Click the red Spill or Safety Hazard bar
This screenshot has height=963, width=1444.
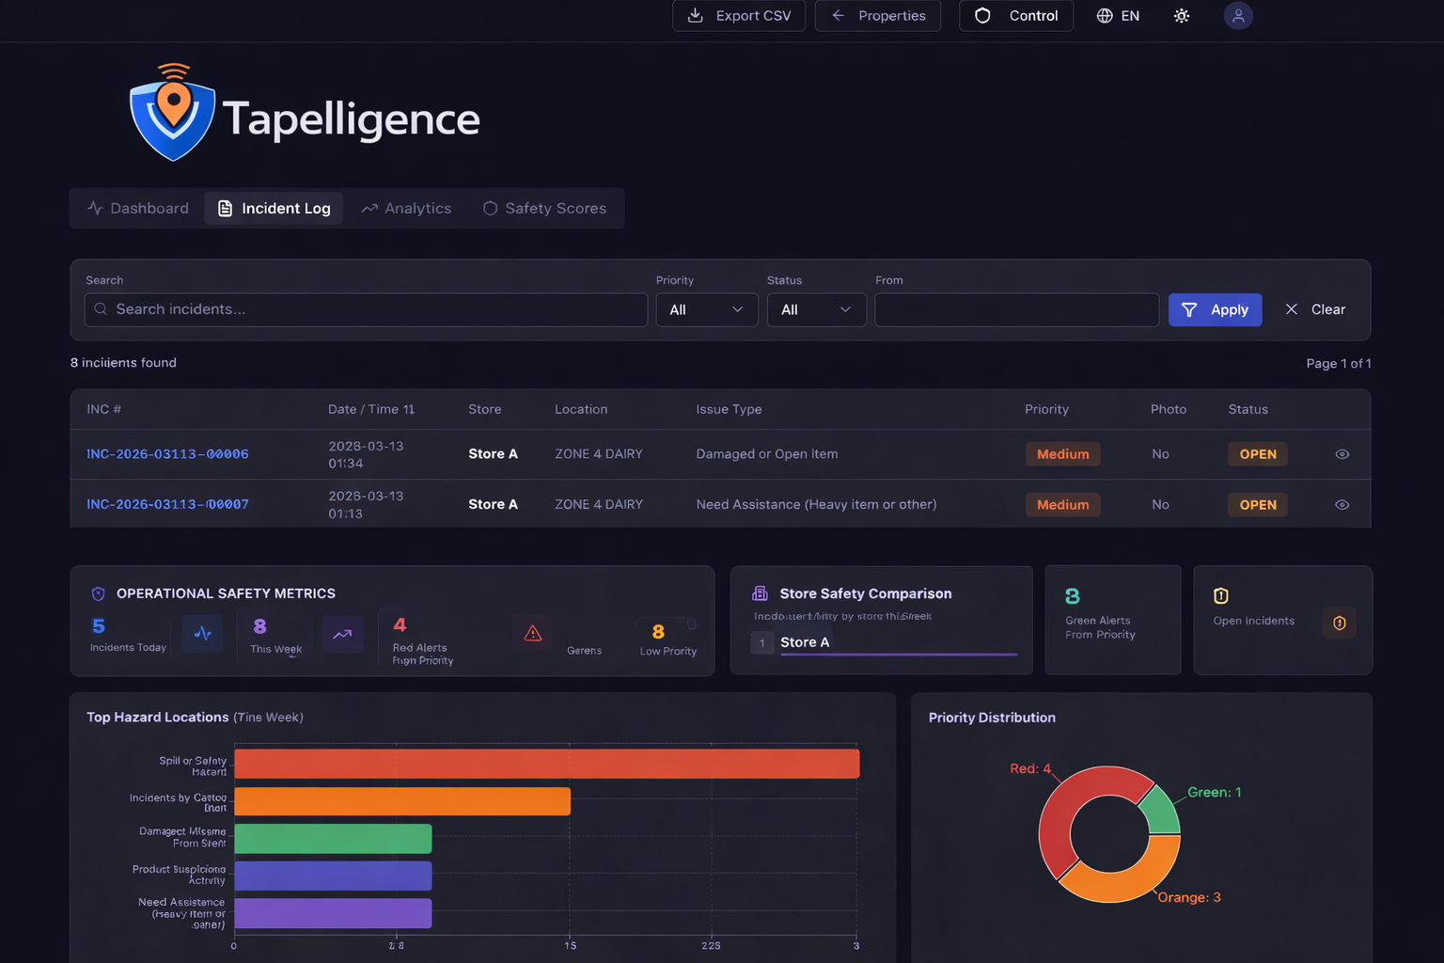(x=546, y=764)
